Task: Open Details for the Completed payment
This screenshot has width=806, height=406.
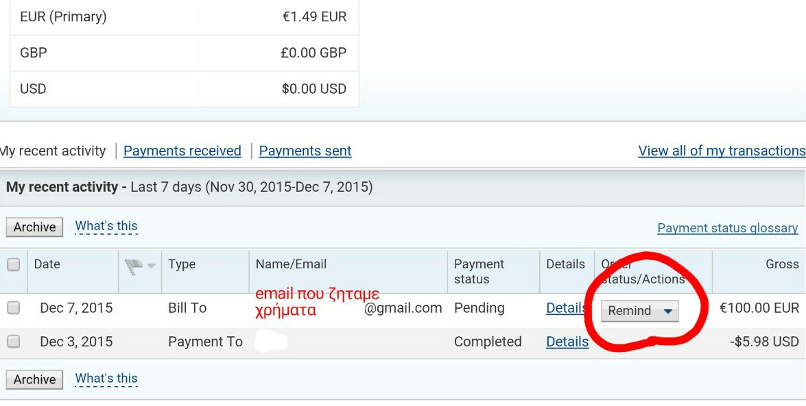Action: pyautogui.click(x=567, y=342)
